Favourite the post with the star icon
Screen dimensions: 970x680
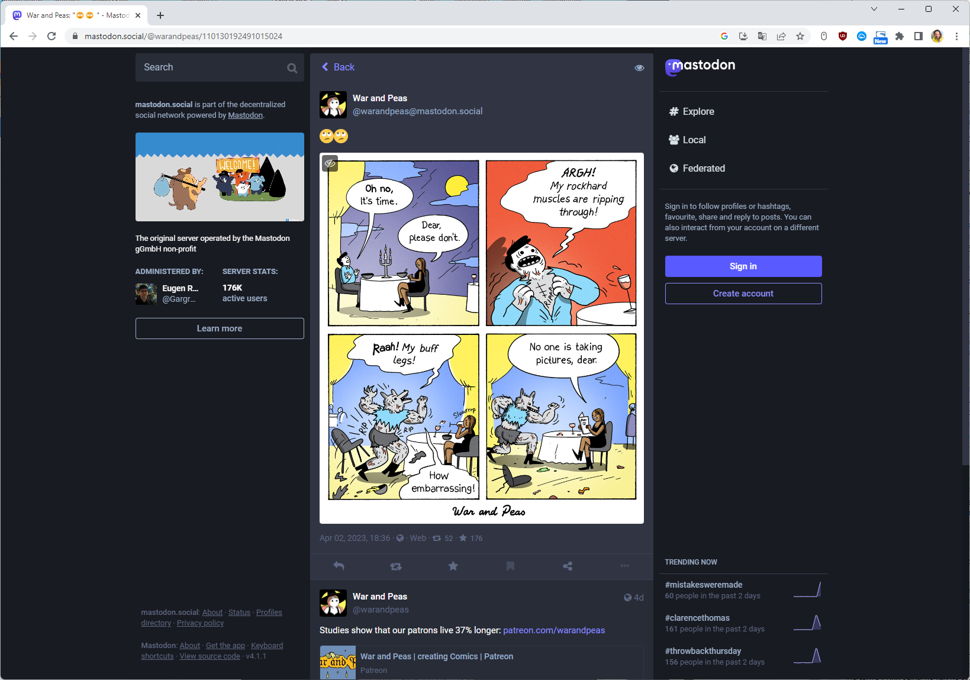[x=453, y=566]
